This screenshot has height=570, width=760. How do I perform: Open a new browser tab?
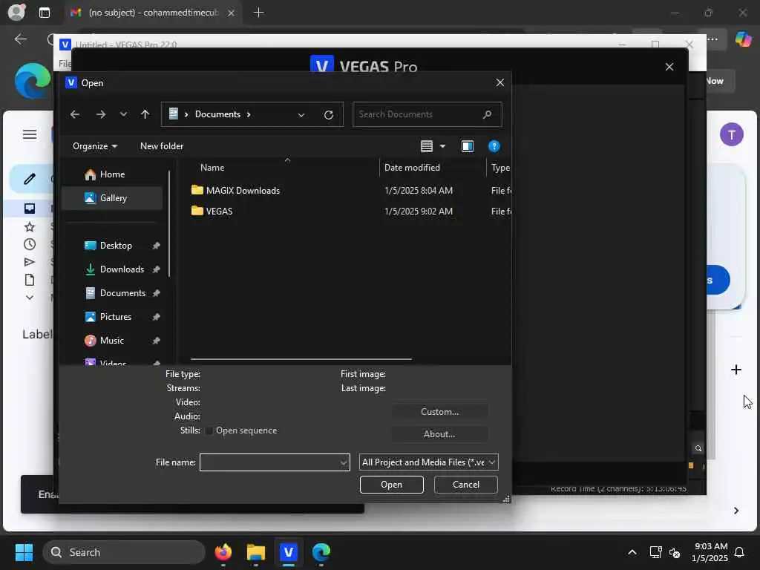tap(259, 13)
